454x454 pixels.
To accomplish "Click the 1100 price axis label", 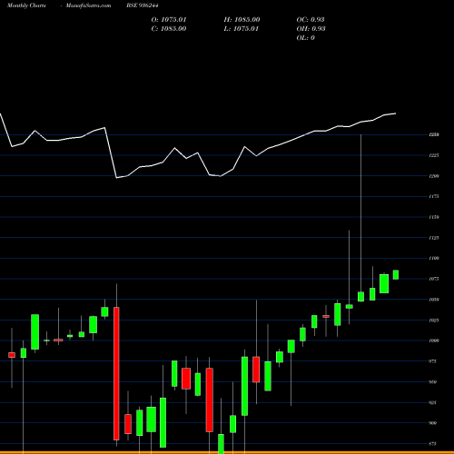I will click(x=434, y=258).
